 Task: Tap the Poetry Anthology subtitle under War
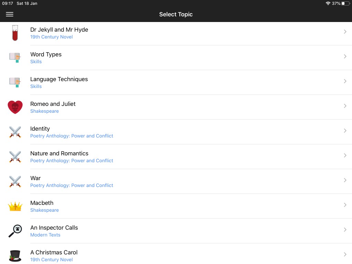point(71,185)
